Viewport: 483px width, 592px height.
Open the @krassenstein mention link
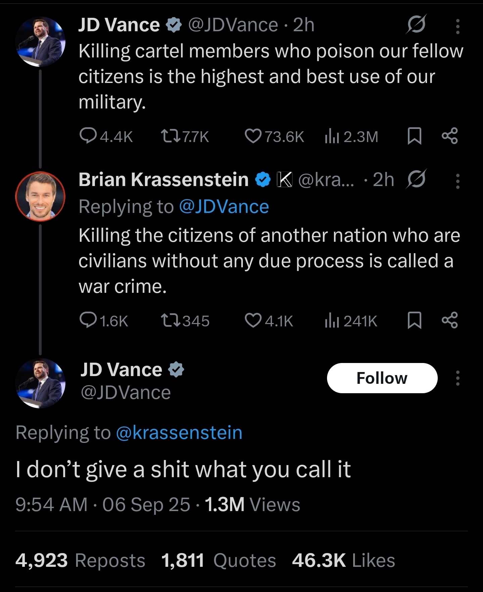coord(179,432)
